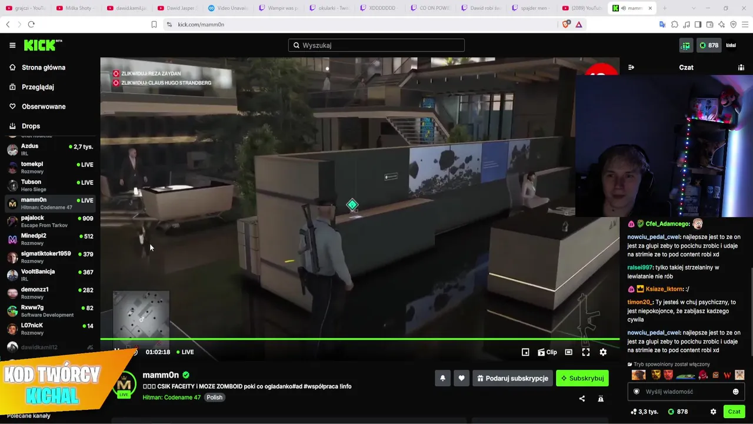Switch to the grajczi YouTube tab
The width and height of the screenshot is (753, 424).
click(x=25, y=8)
